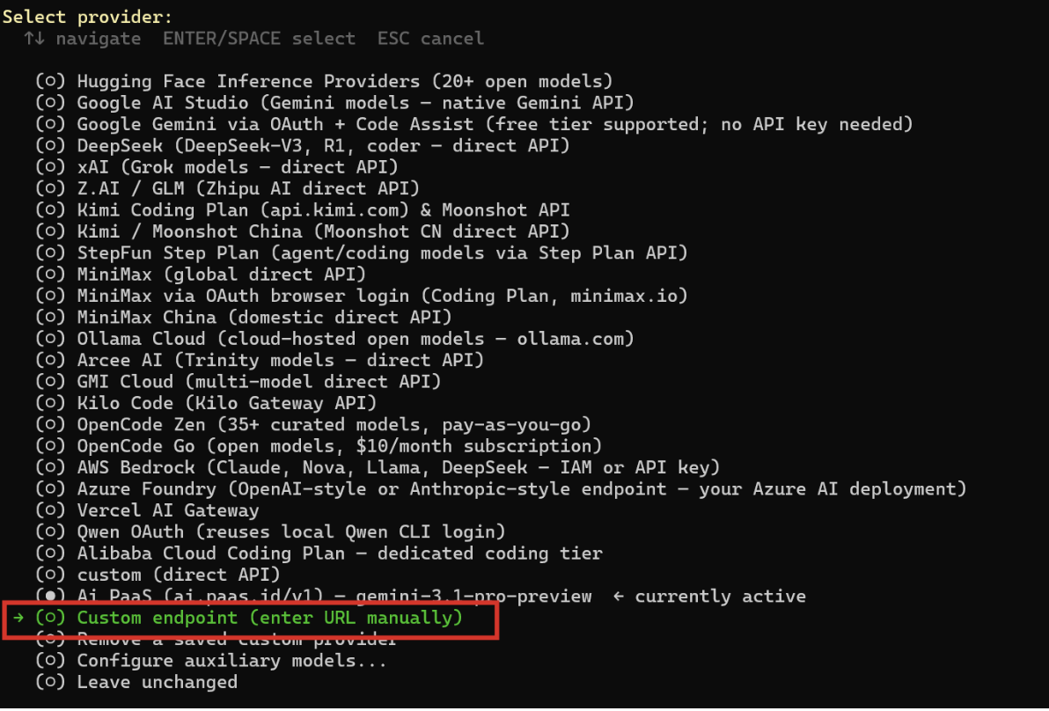Pick MiniMax global direct API

point(201,275)
